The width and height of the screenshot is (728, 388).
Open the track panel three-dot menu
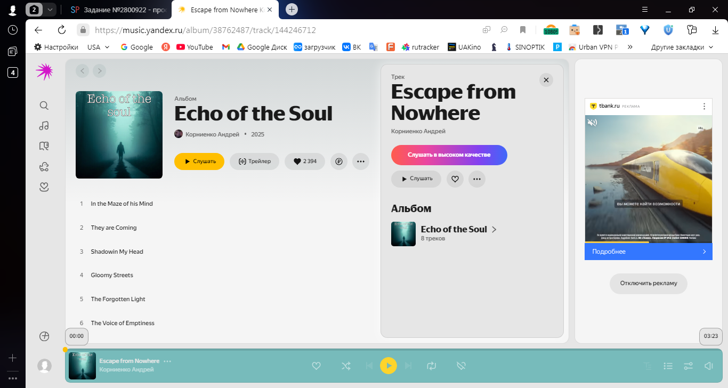[x=477, y=179]
